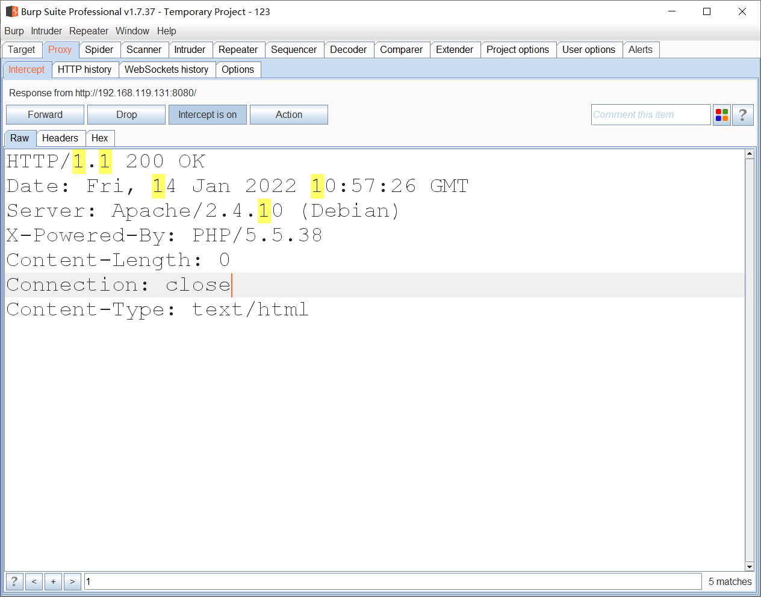Click the Content-Type: text/html line
The width and height of the screenshot is (761, 597).
(158, 309)
